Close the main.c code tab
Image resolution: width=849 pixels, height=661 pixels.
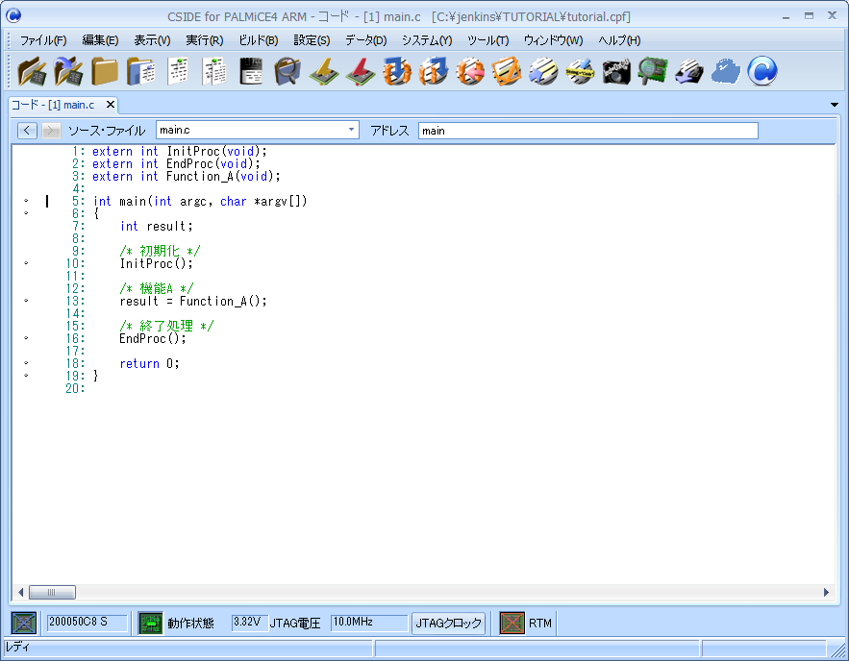111,105
